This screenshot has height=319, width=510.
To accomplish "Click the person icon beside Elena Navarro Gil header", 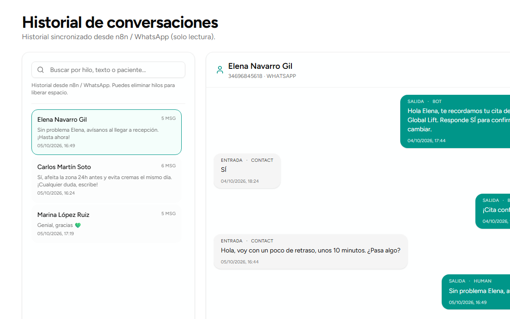I will 220,70.
